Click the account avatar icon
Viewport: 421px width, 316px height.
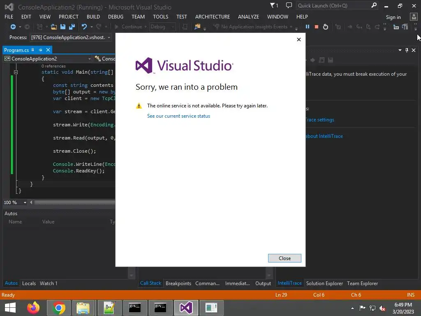pos(414,16)
